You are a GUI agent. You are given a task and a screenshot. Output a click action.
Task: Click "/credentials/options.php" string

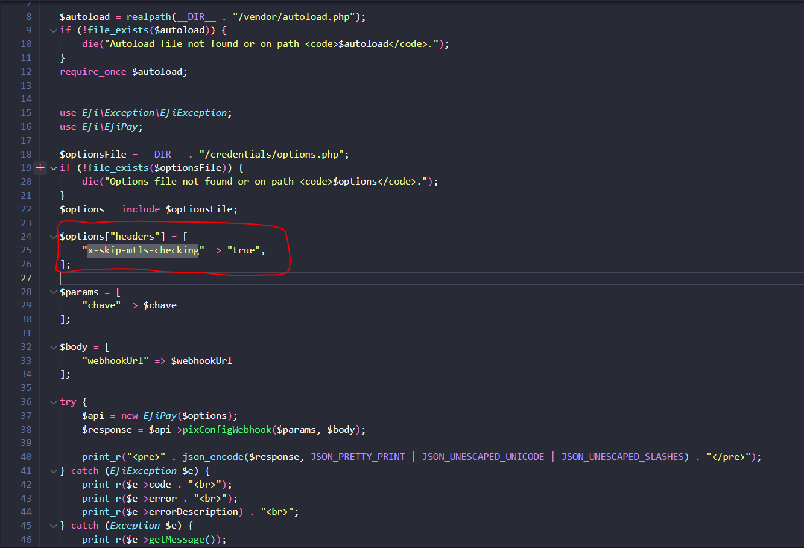pos(271,155)
